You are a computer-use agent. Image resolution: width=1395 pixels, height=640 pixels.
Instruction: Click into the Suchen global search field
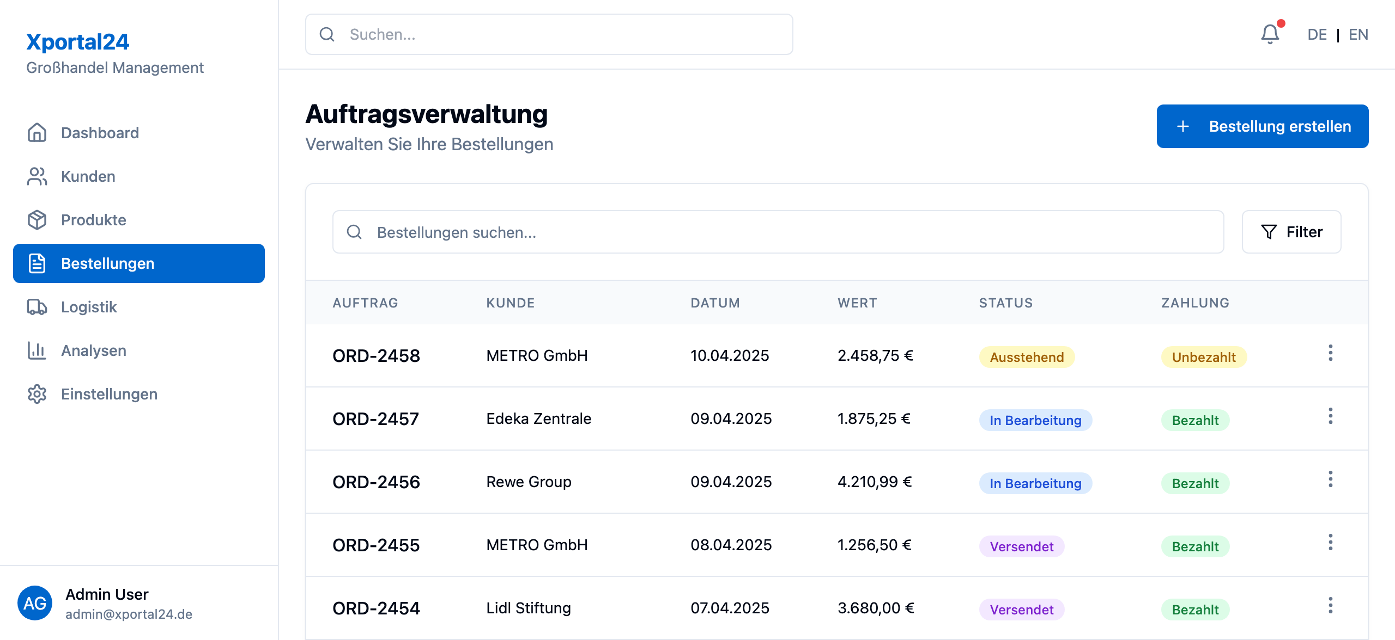click(x=549, y=34)
